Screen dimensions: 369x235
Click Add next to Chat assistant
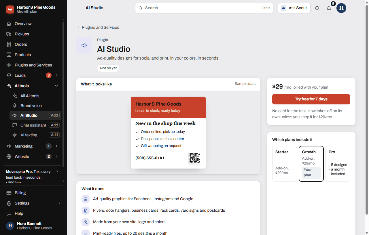(x=54, y=125)
